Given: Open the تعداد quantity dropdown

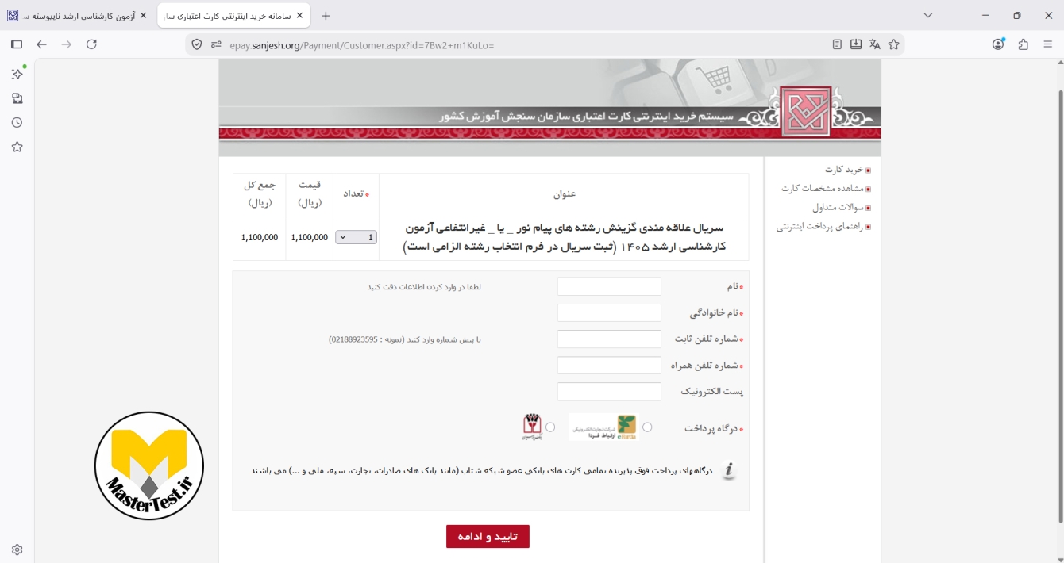Looking at the screenshot, I should pyautogui.click(x=356, y=237).
